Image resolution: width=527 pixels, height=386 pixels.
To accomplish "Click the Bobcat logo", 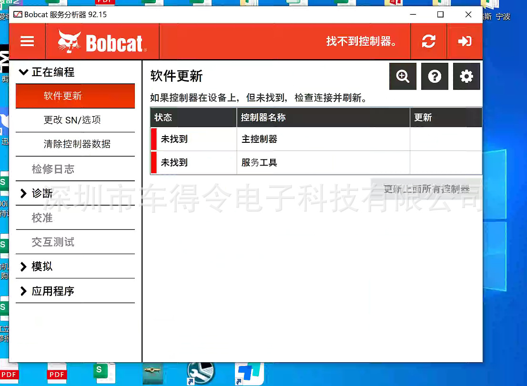I will [x=102, y=41].
